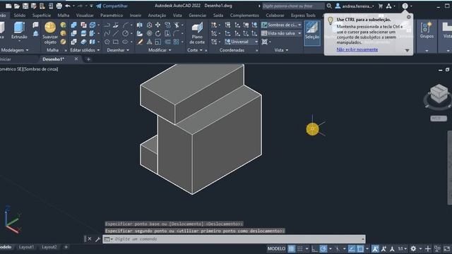Select the Circle tool in Desenhar panel

pyautogui.click(x=125, y=33)
